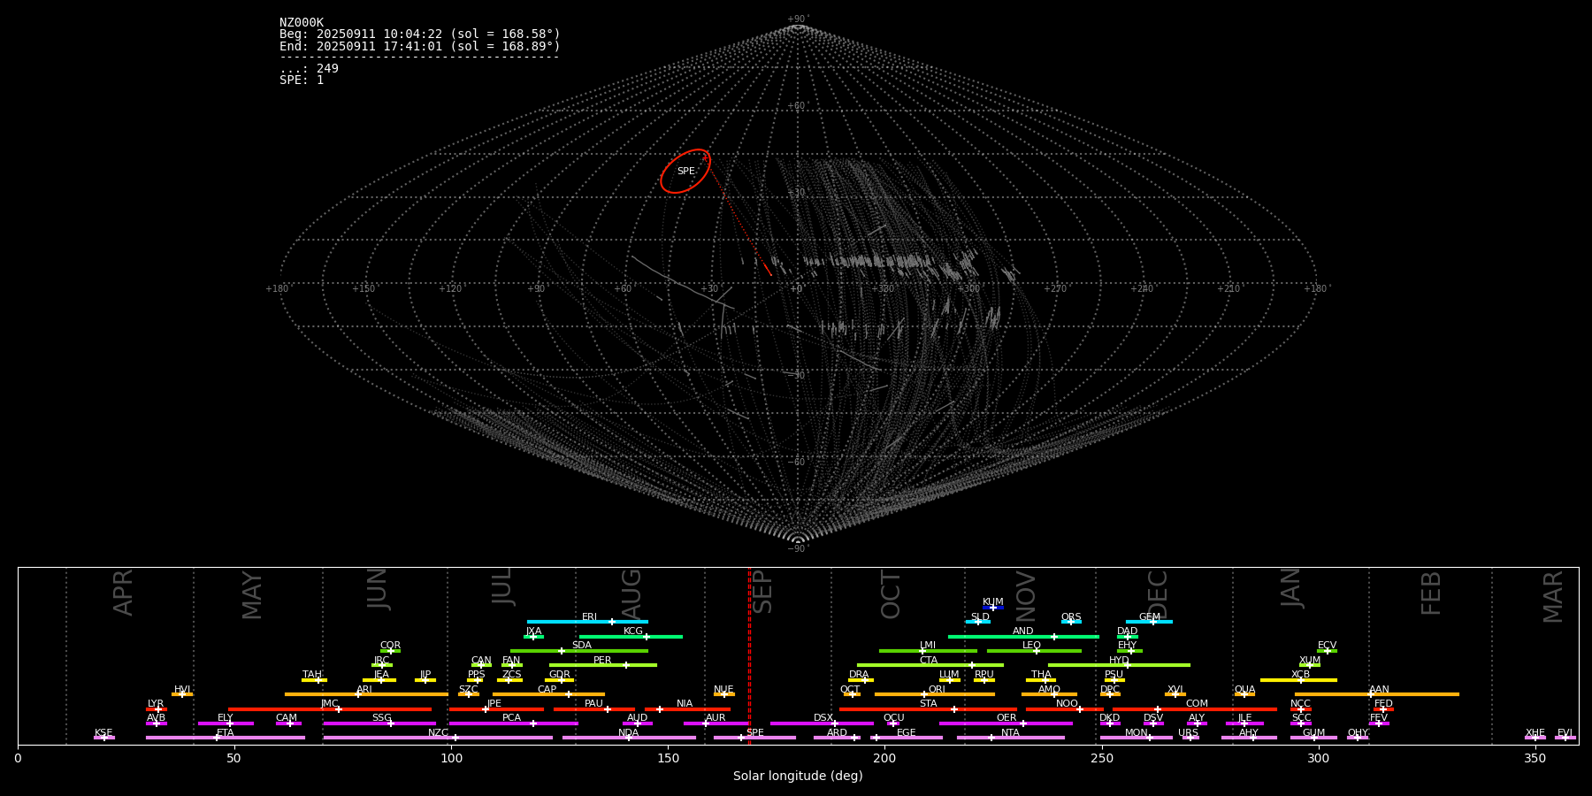Click the green KCG shower bar
Image resolution: width=1592 pixels, height=796 pixels.
[x=631, y=636]
